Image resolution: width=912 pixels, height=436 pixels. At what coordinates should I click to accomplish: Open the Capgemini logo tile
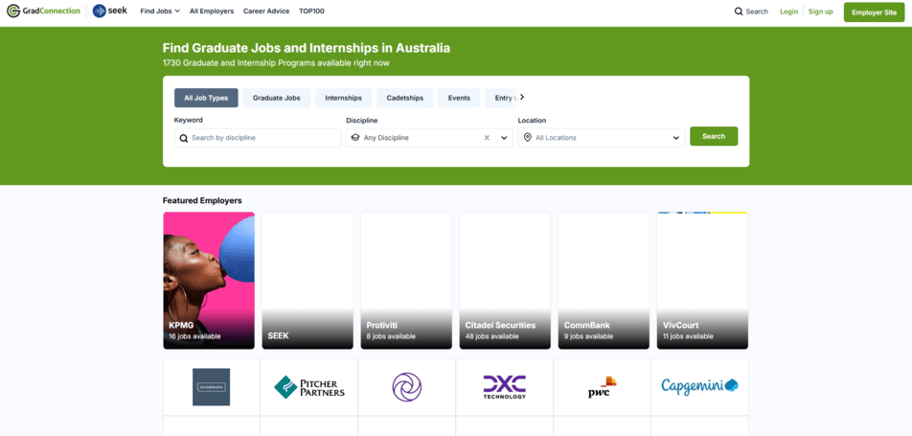699,387
